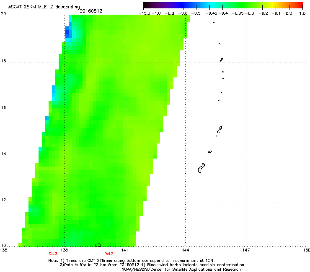Click the colorbar label 1.0
This screenshot has height=272, width=310.
coord(302,13)
